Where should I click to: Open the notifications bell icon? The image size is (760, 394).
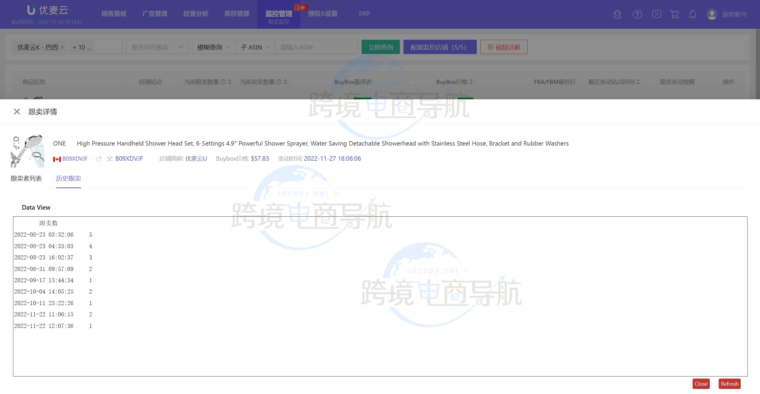pos(693,14)
